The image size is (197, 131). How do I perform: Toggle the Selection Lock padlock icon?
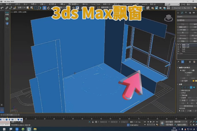pos(93,122)
